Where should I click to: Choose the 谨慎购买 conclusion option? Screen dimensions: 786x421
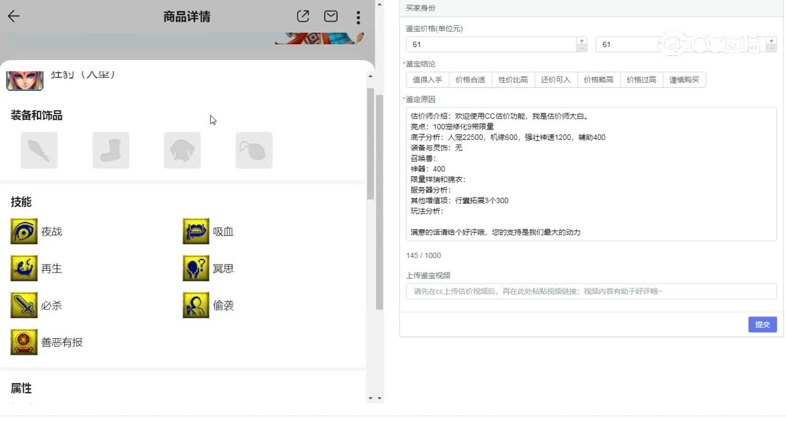tap(684, 79)
